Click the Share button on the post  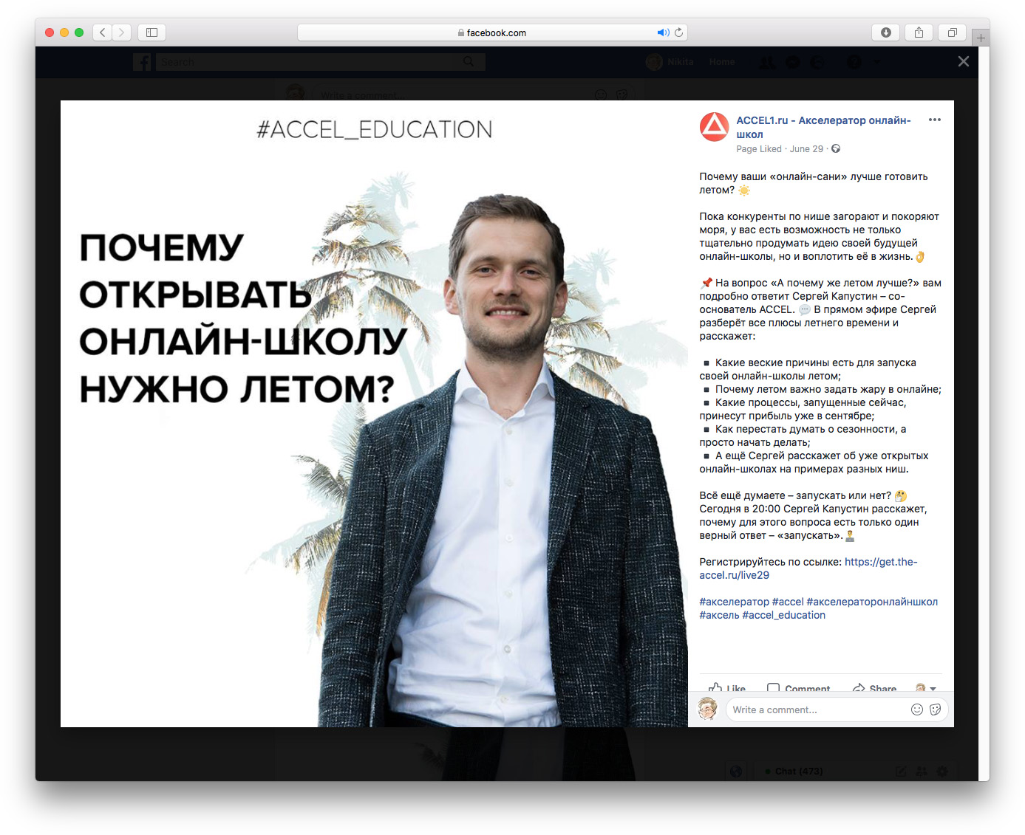point(874,687)
